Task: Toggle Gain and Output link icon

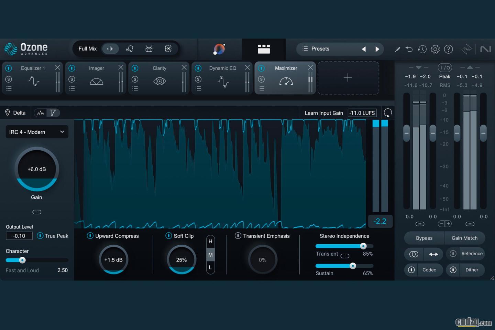Action: click(37, 212)
